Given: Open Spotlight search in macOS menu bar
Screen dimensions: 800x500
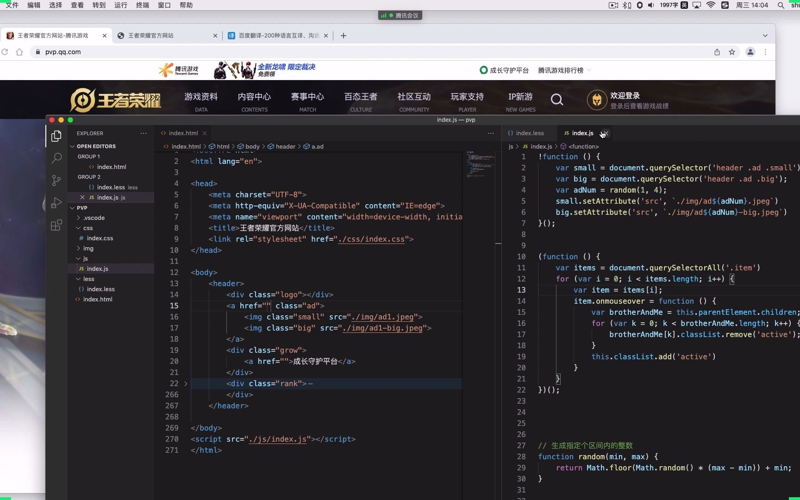Looking at the screenshot, I should point(781,5).
